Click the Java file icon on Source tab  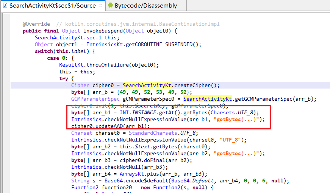[5, 6]
